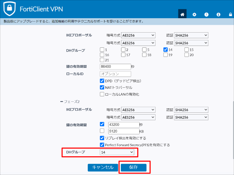Open the info about icon

click(218, 14)
